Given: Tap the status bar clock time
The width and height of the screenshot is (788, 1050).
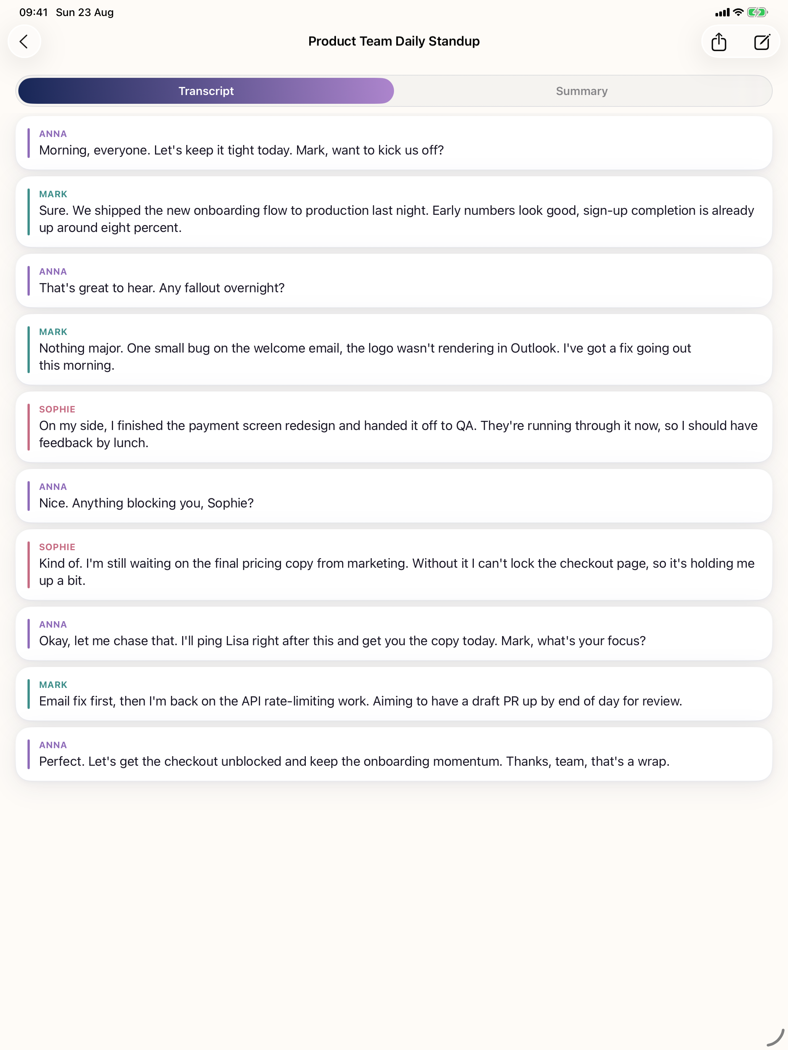Looking at the screenshot, I should [x=34, y=12].
